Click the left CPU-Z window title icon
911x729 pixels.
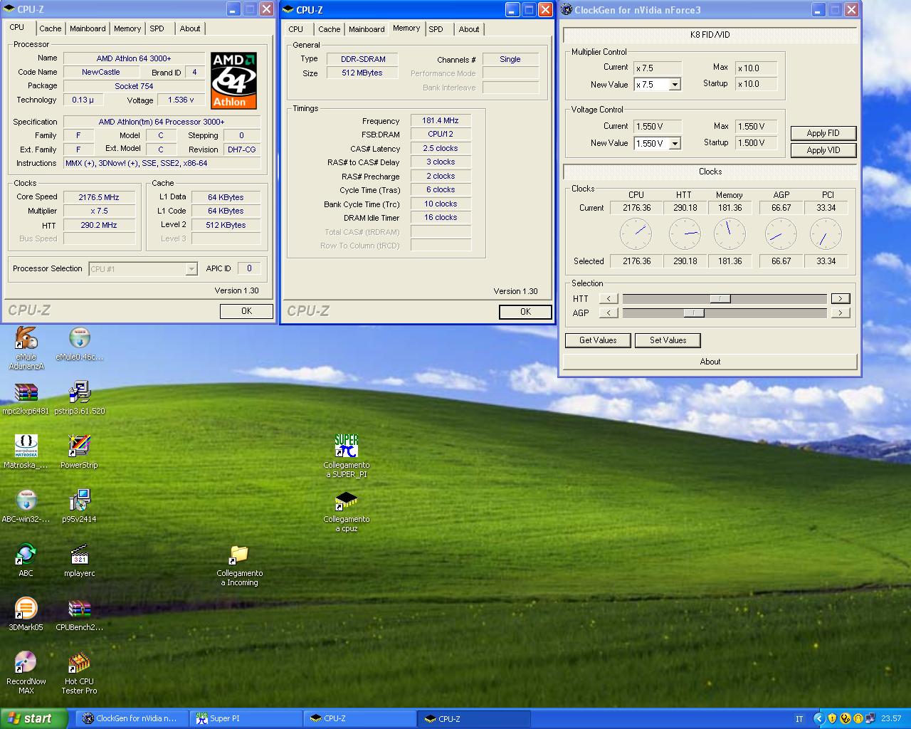click(9, 9)
